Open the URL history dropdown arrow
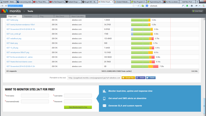The height and width of the screenshot is (116, 206). (136, 6)
